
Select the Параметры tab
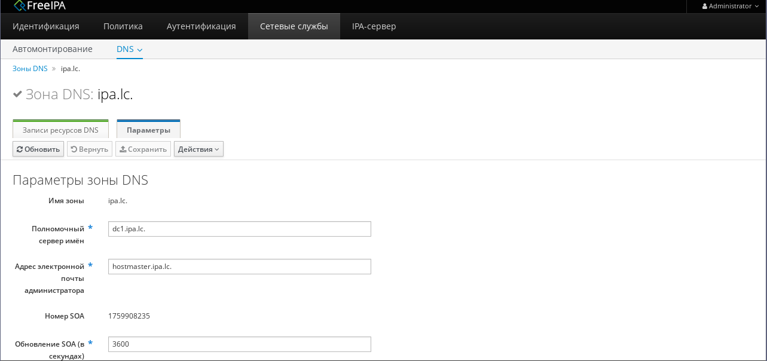(148, 130)
